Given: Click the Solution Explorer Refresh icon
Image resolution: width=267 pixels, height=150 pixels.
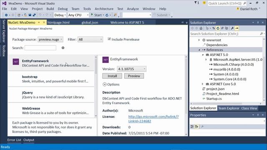Looking at the screenshot, I should [218, 28].
